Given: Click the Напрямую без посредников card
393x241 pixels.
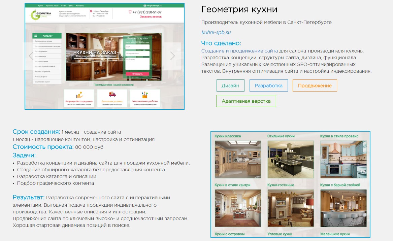Looking at the screenshot, I should click(x=79, y=98).
